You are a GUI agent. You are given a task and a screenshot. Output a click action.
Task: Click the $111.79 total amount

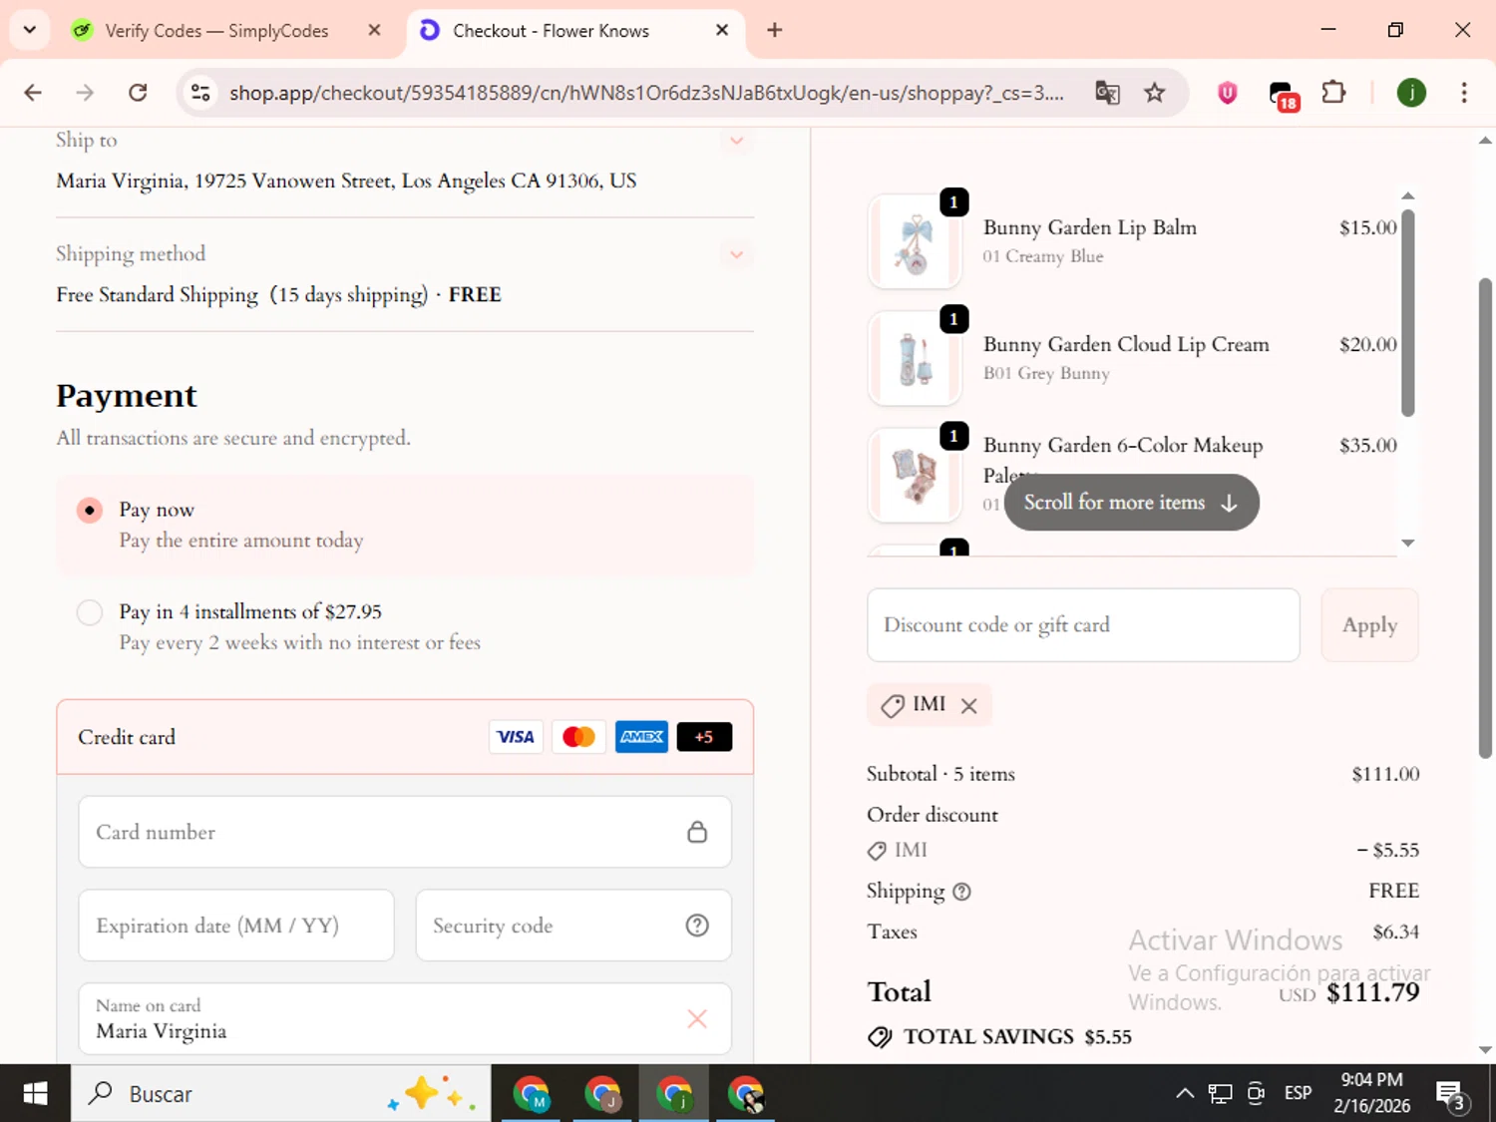(x=1372, y=992)
